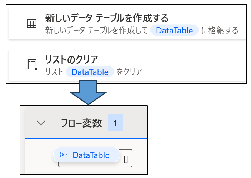Click the data table grid icon
251x178 pixels.
[x=32, y=23]
